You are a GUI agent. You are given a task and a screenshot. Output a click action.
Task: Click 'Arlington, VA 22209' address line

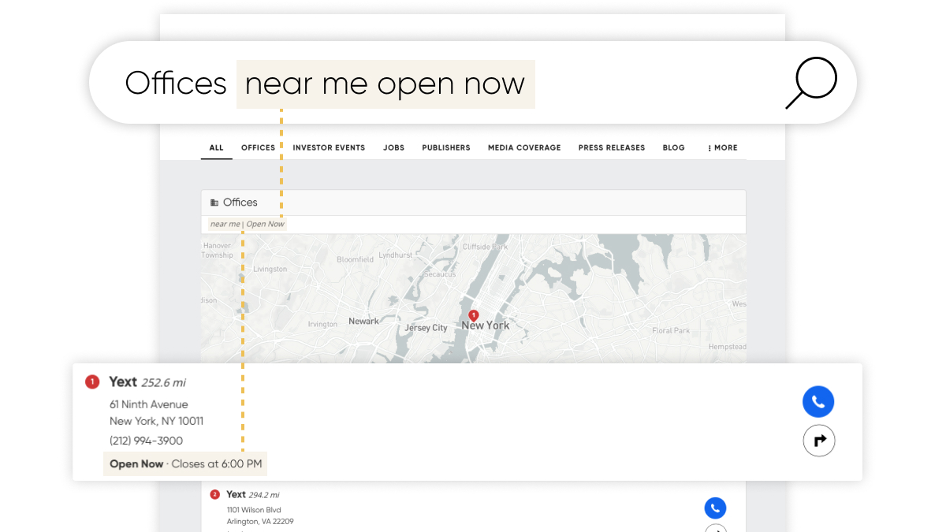pyautogui.click(x=260, y=522)
